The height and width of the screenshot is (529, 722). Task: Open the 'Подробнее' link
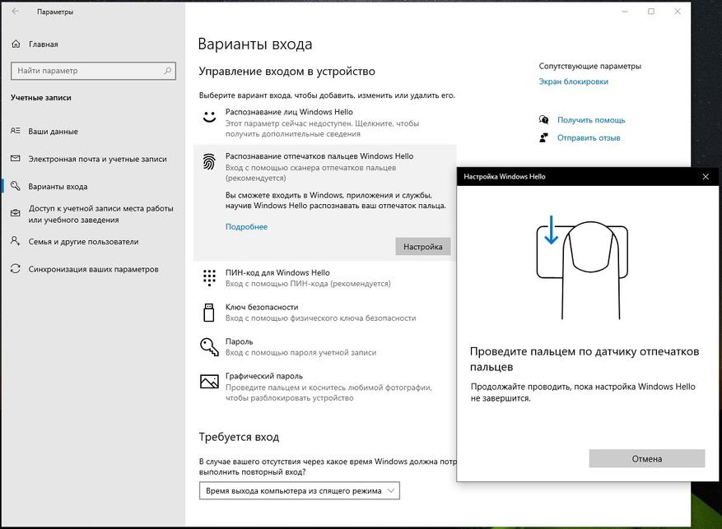coord(246,227)
